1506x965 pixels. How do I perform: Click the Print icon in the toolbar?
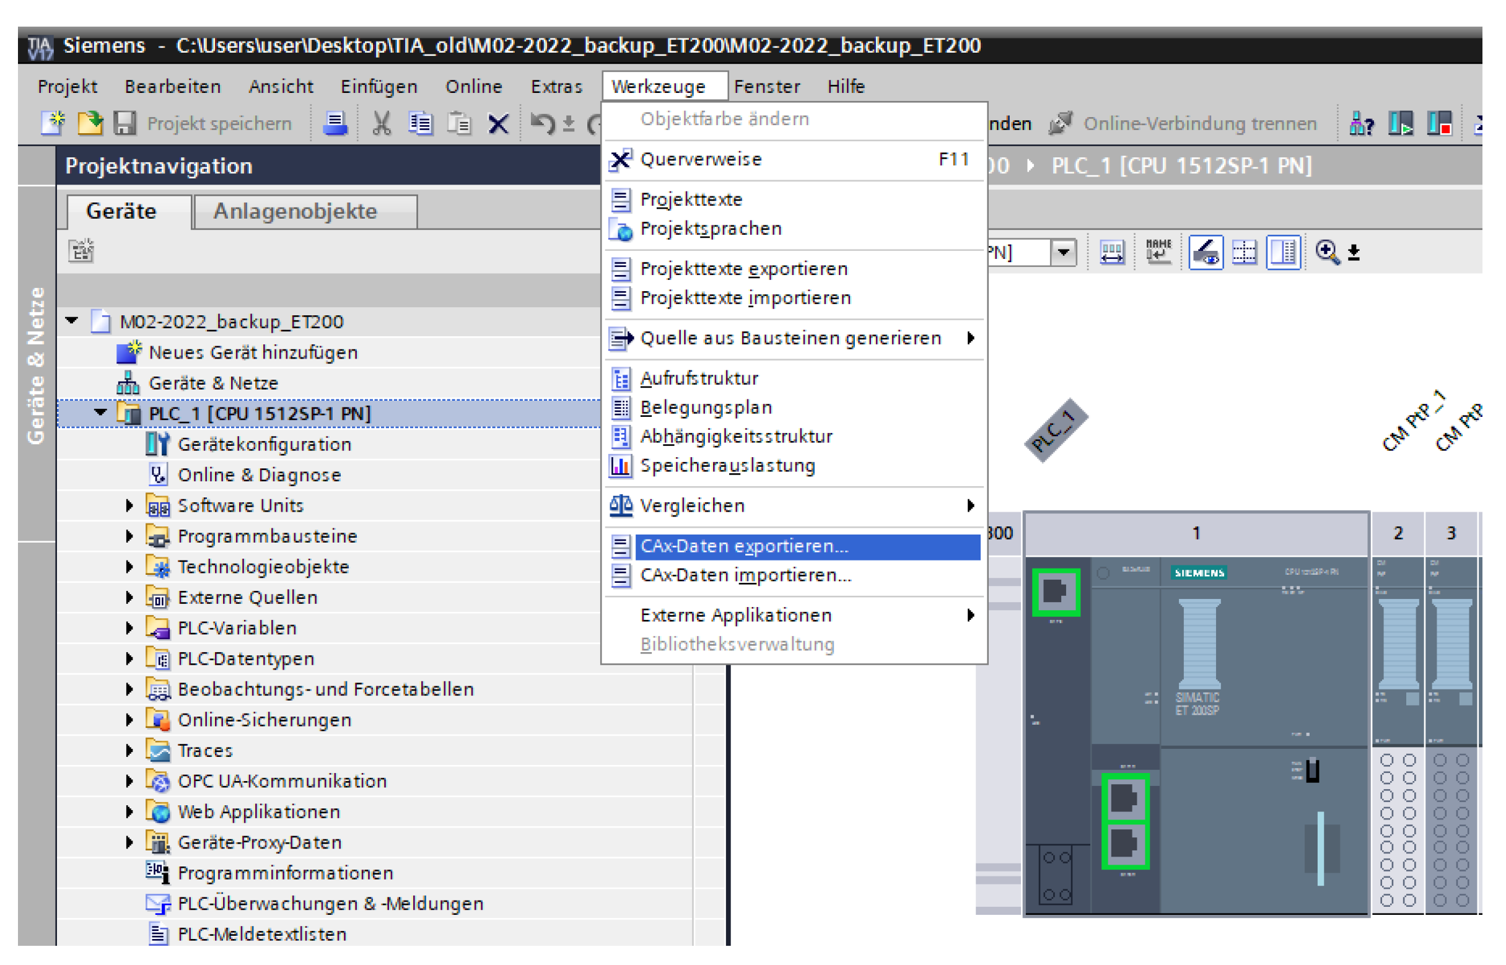[x=335, y=123]
